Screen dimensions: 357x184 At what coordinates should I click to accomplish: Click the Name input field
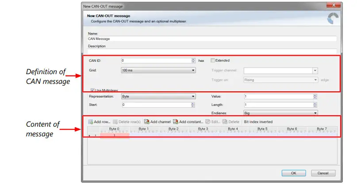(212, 39)
